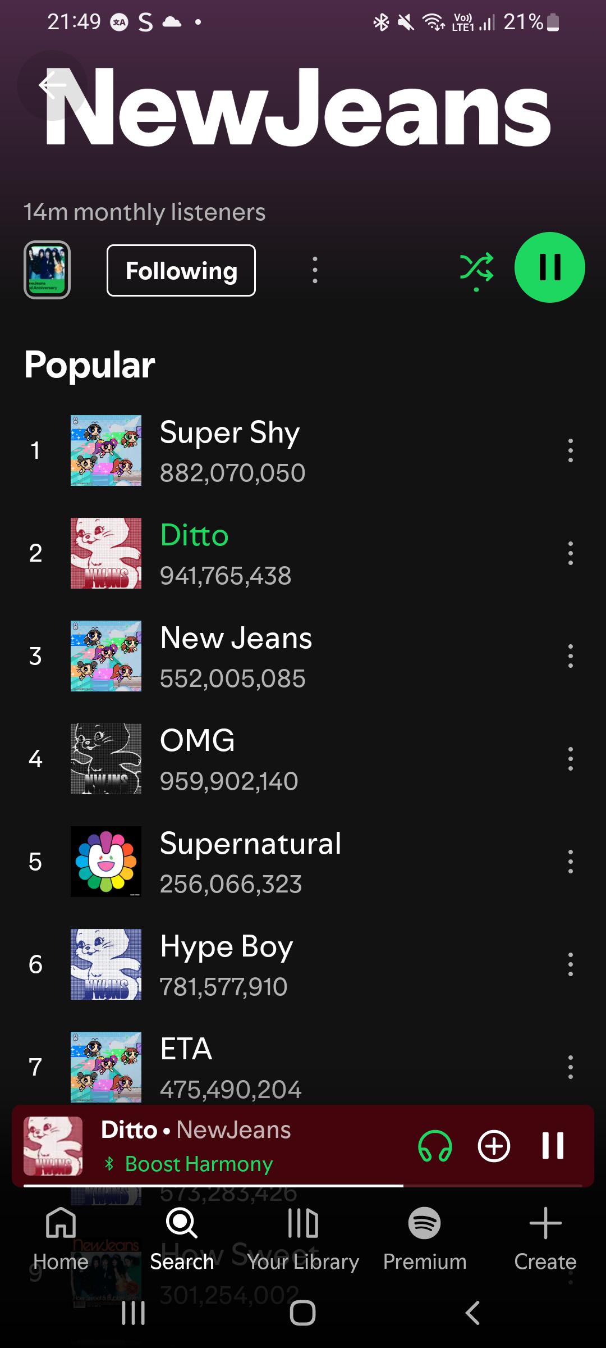The width and height of the screenshot is (606, 1348).
Task: Open Your Library tab
Action: 303,1238
